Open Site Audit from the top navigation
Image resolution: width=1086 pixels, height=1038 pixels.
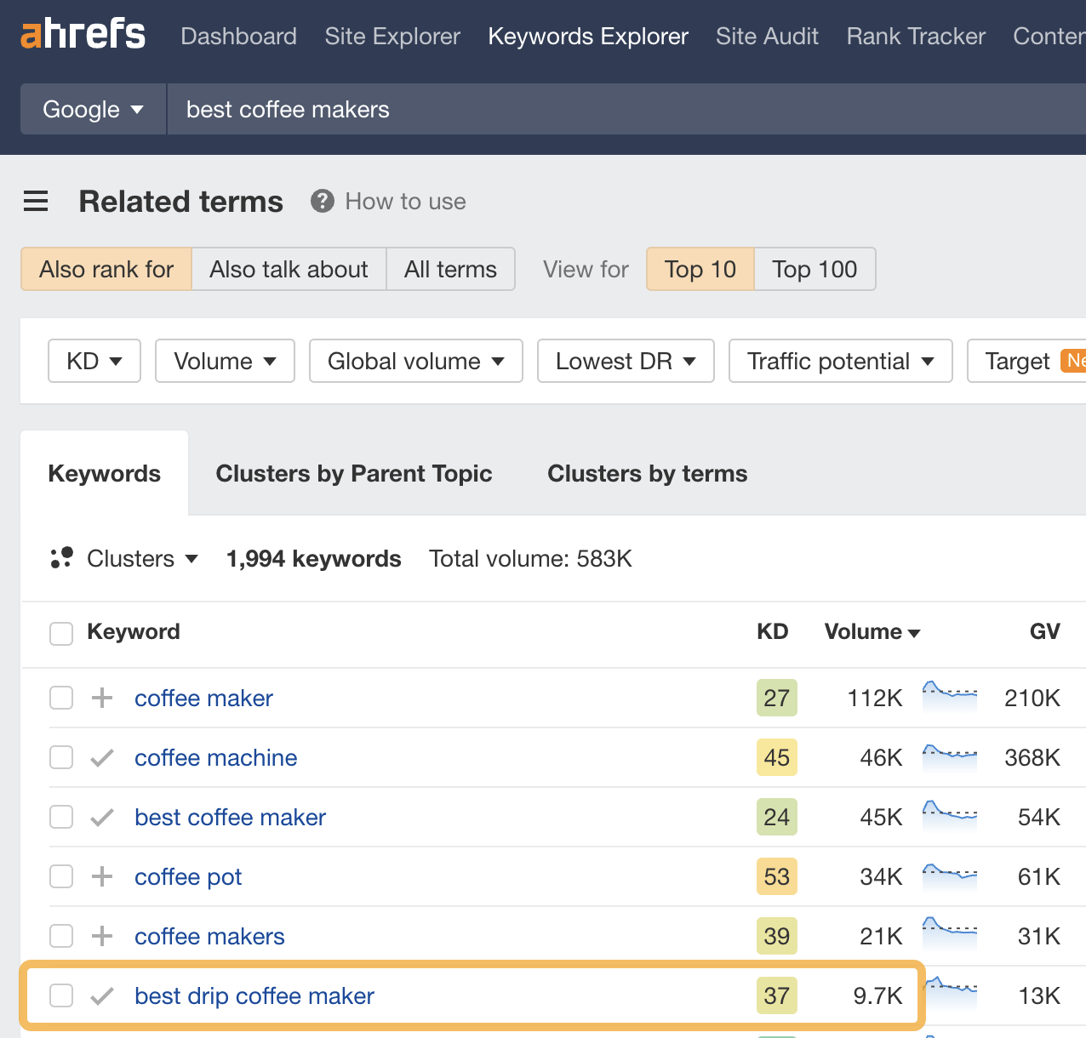(x=766, y=36)
